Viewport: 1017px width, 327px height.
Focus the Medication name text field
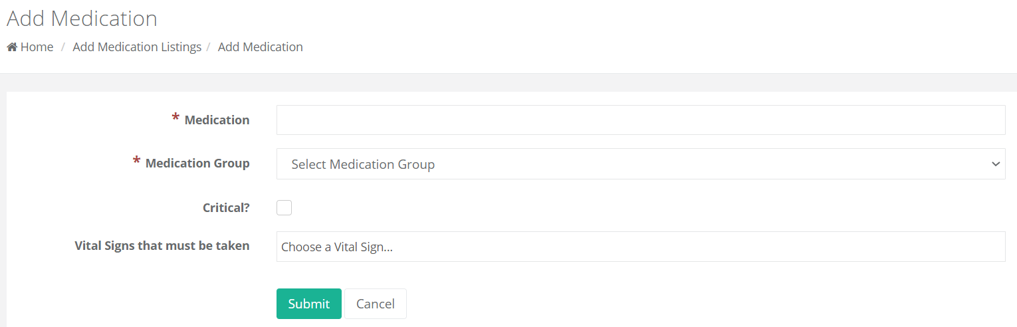[640, 120]
